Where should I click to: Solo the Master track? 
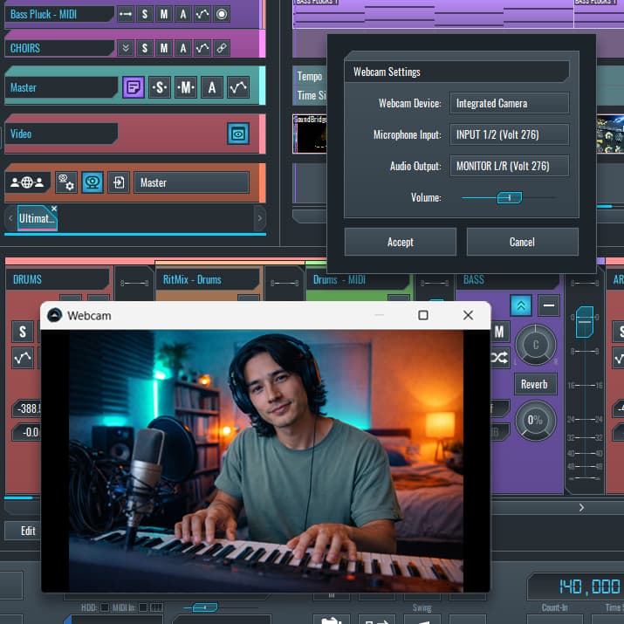click(x=160, y=87)
